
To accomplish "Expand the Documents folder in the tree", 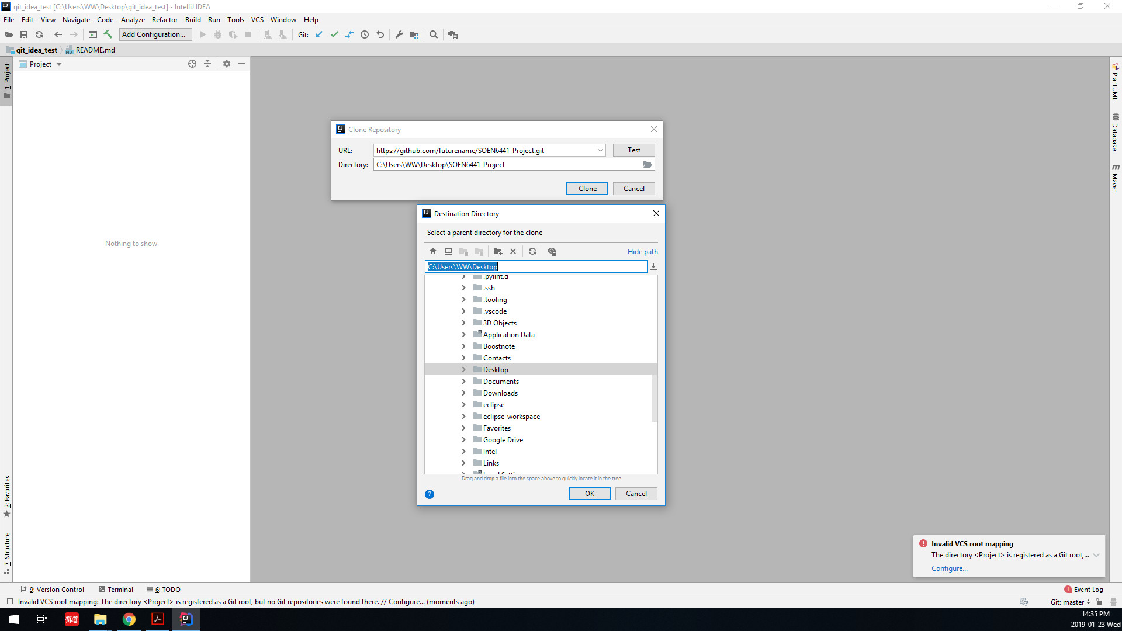I will tap(464, 382).
